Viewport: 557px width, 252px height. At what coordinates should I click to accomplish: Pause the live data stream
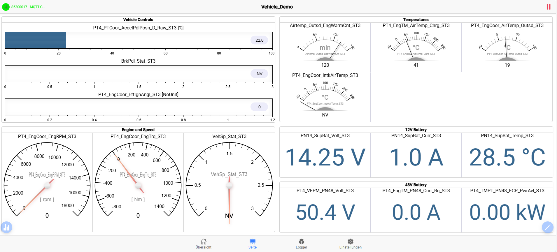(x=548, y=7)
